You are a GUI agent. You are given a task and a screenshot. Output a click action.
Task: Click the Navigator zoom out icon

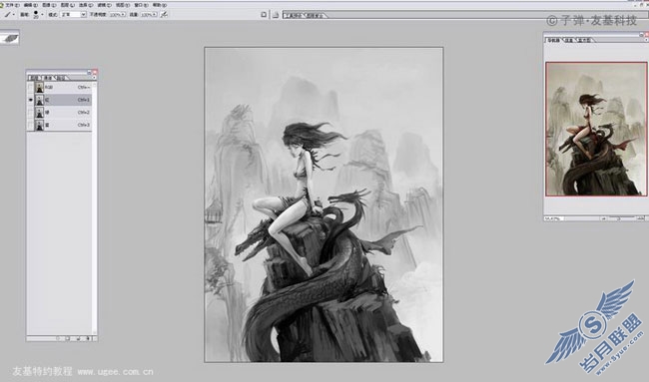(604, 218)
